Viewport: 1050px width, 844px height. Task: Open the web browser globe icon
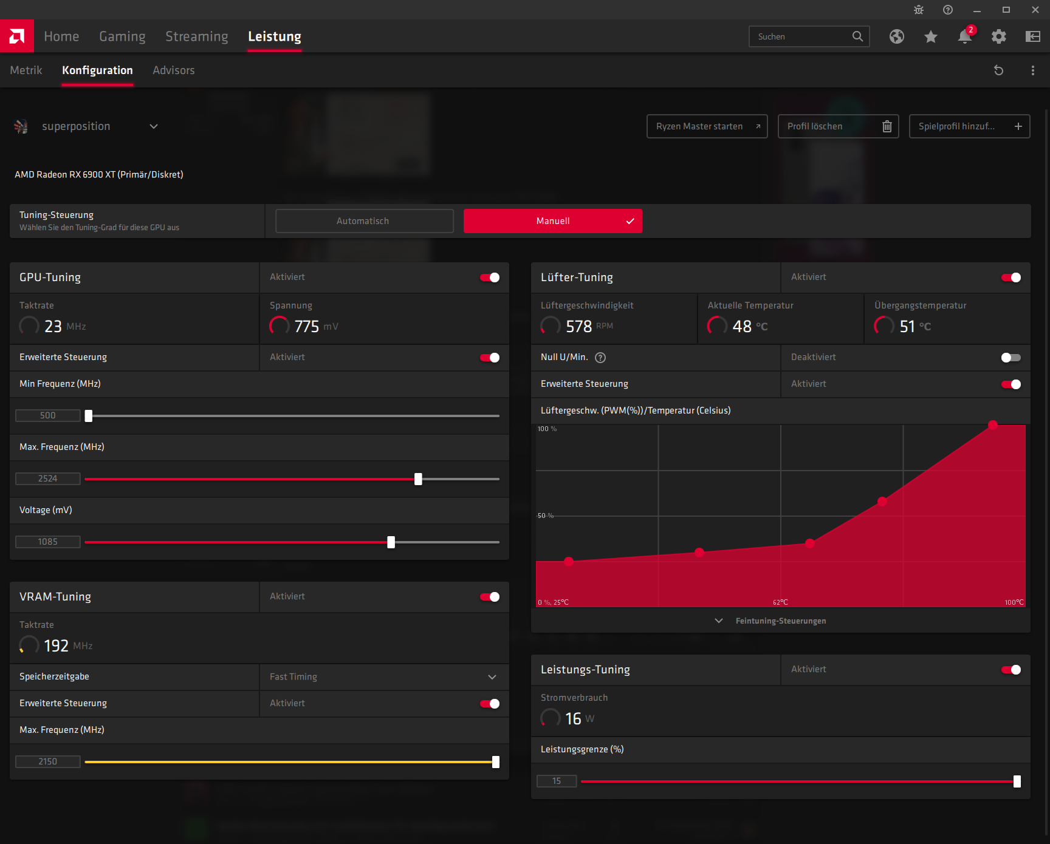click(897, 36)
